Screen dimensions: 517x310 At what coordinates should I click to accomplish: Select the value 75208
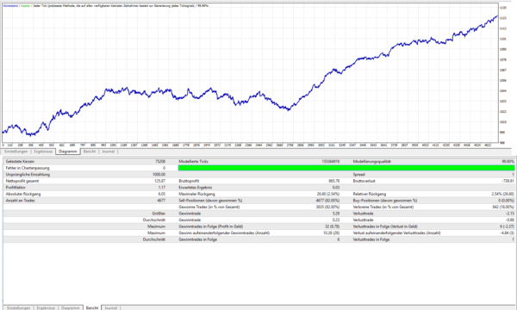(160, 161)
